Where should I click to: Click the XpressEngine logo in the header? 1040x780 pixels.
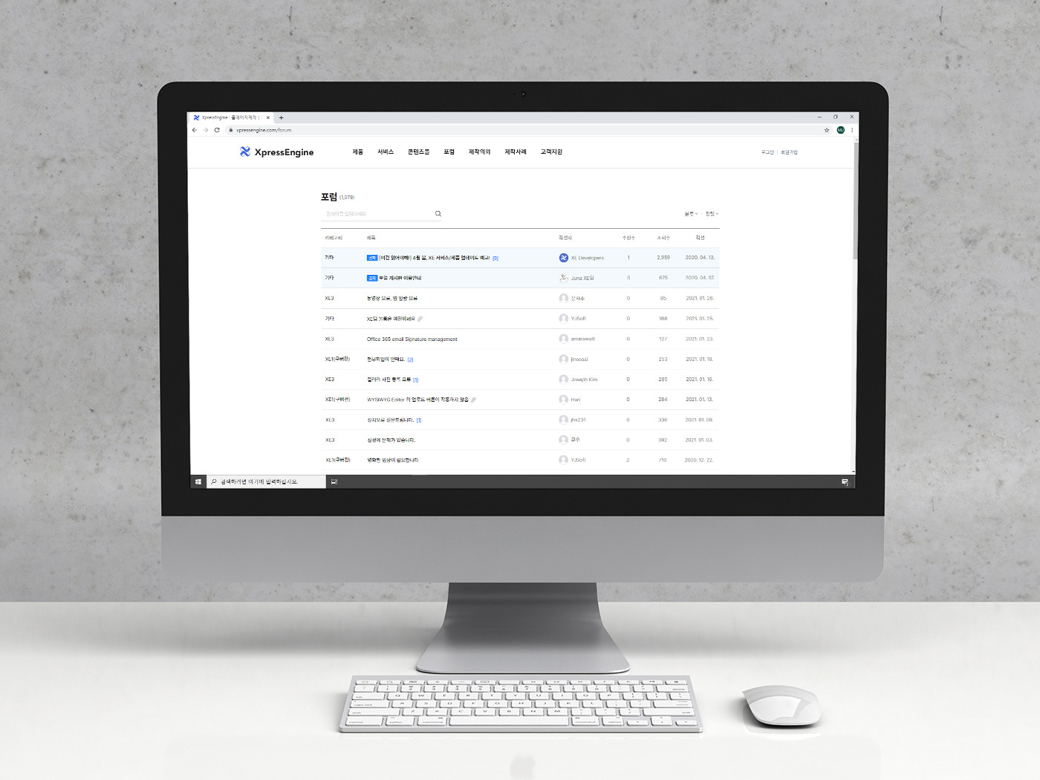click(x=276, y=152)
